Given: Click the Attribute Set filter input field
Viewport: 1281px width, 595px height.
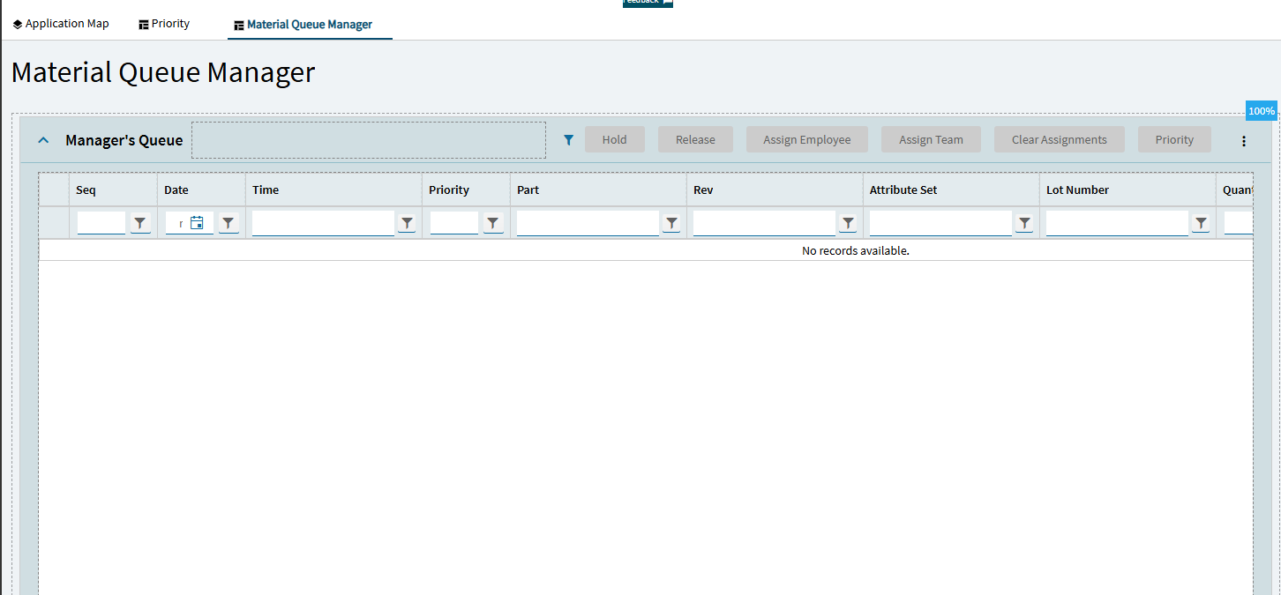Looking at the screenshot, I should (x=940, y=223).
